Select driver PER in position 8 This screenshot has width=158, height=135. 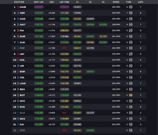click(x=22, y=48)
